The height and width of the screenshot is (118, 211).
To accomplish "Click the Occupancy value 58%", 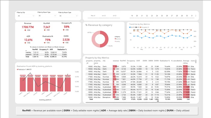I will click(x=67, y=27).
